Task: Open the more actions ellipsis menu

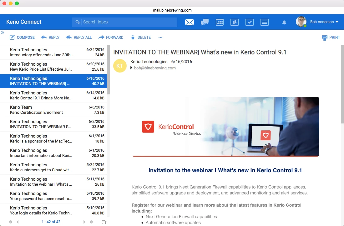Action: [x=160, y=38]
